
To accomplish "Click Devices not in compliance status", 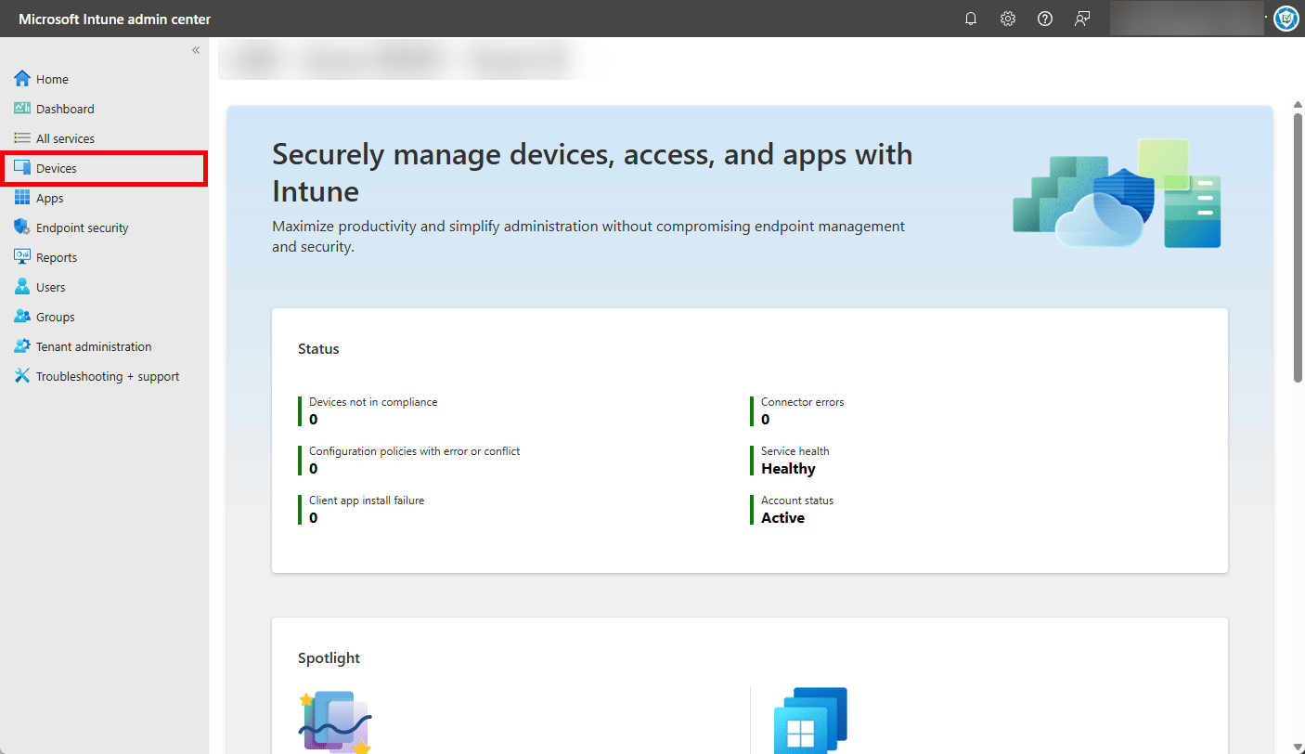I will click(372, 410).
